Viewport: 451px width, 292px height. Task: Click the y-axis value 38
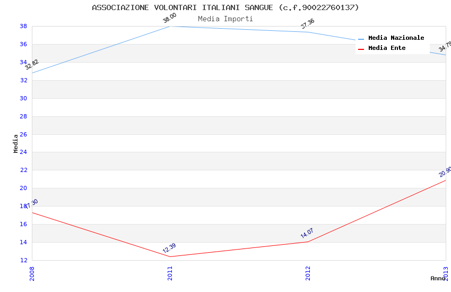(x=23, y=26)
